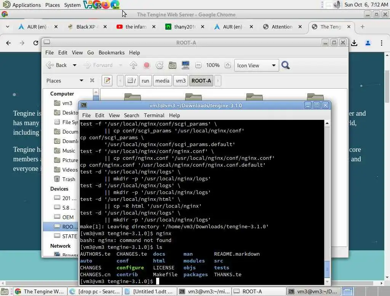Open the Back history dropdown arrow
This screenshot has height=296, width=390.
(75, 65)
